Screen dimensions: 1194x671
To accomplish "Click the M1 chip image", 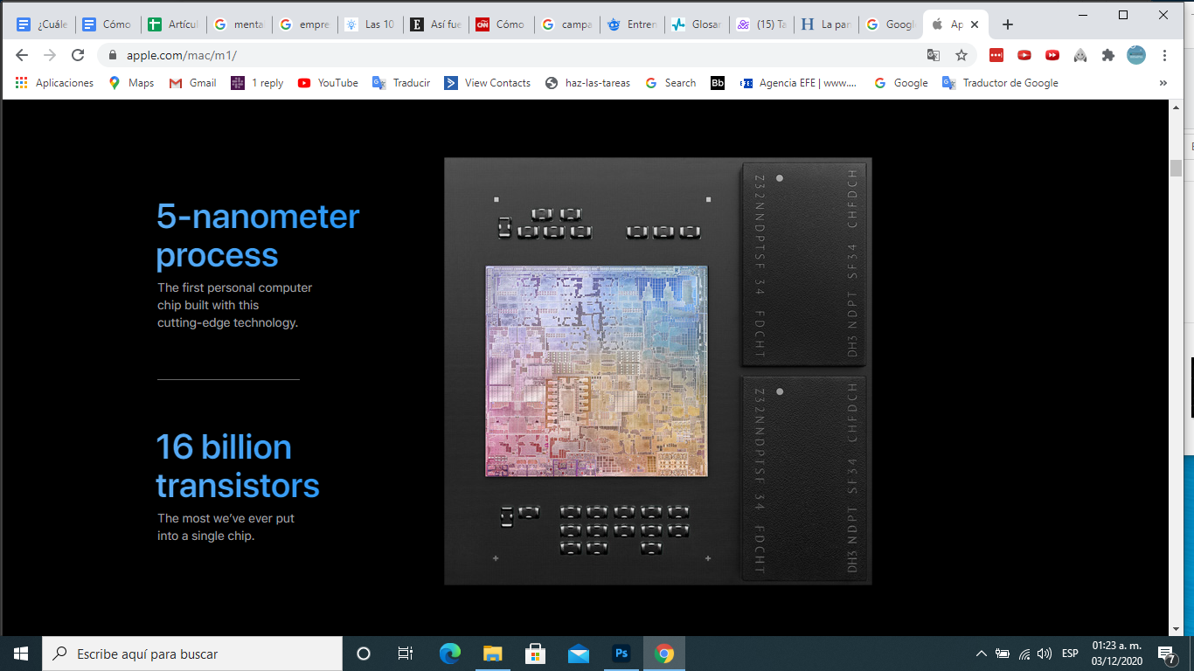I will tap(657, 370).
